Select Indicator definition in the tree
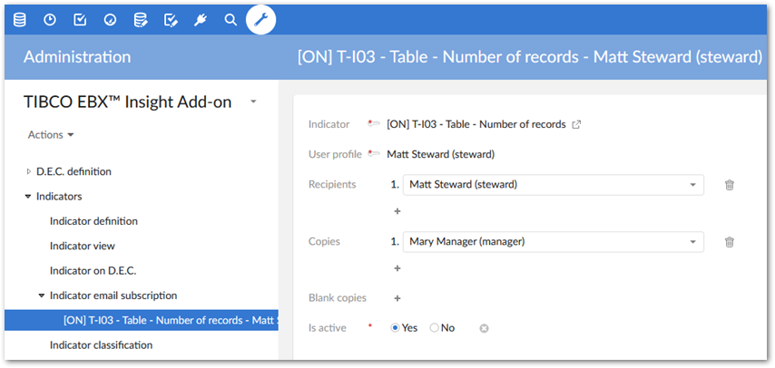The image size is (775, 368). click(x=93, y=221)
